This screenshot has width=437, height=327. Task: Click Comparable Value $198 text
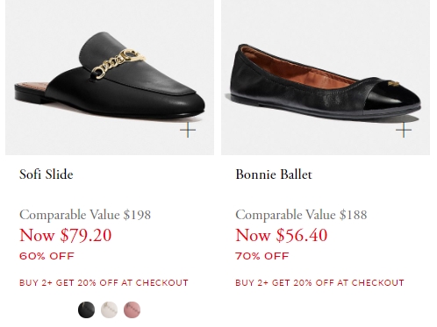(85, 215)
